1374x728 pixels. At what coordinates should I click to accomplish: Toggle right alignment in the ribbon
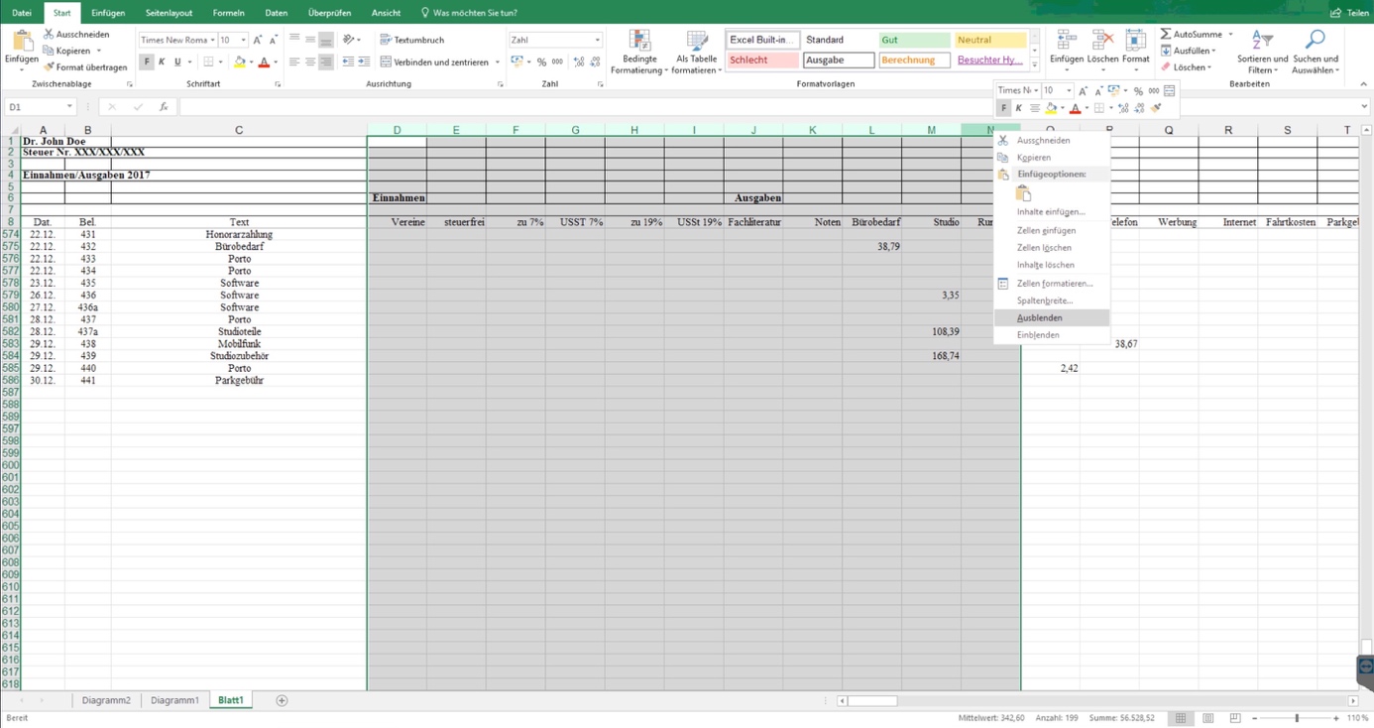click(x=326, y=61)
